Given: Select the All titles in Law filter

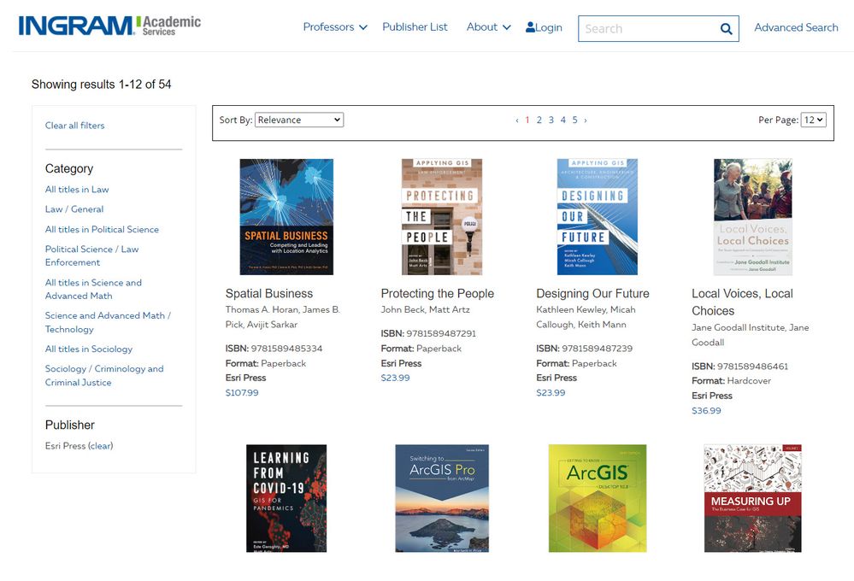Looking at the screenshot, I should [77, 189].
